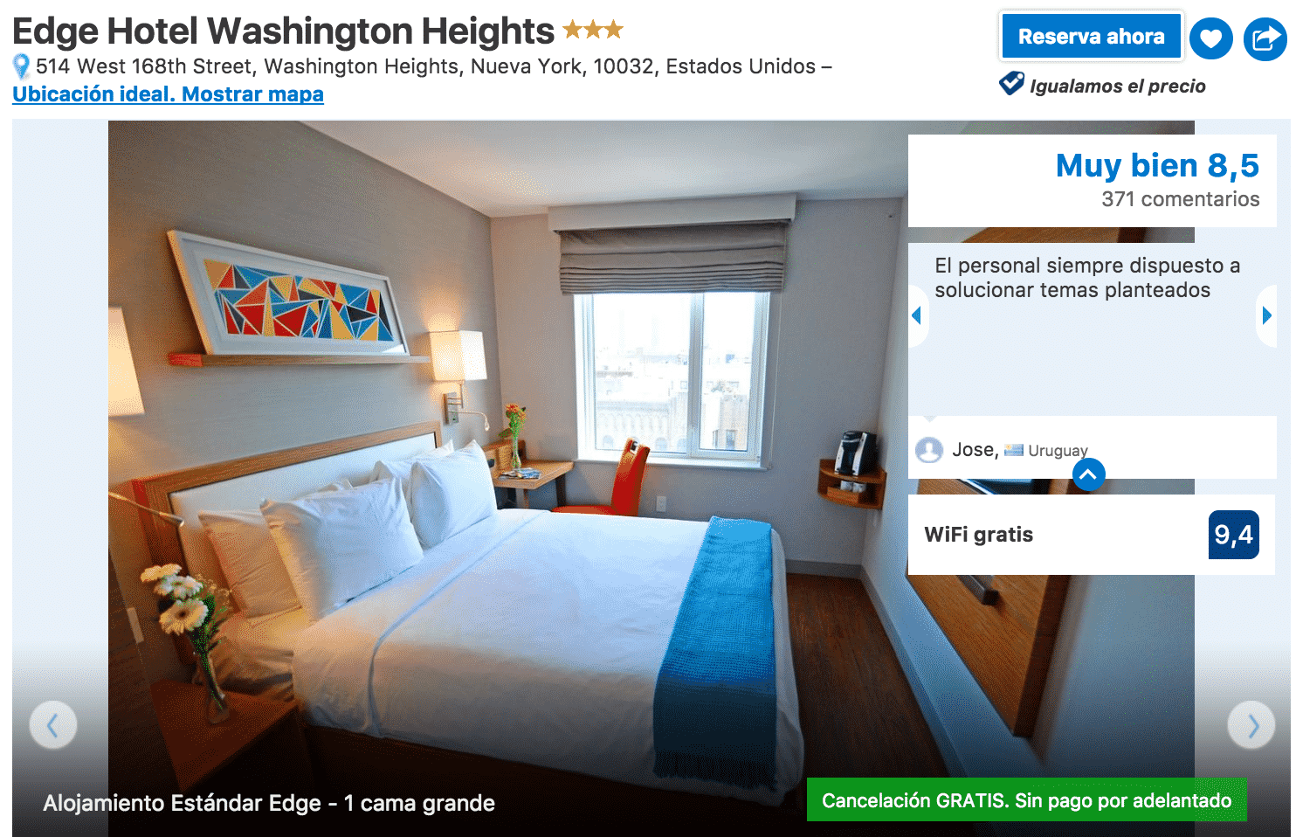Save hotel with the heart icon
Image resolution: width=1296 pixels, height=837 pixels.
tap(1210, 38)
